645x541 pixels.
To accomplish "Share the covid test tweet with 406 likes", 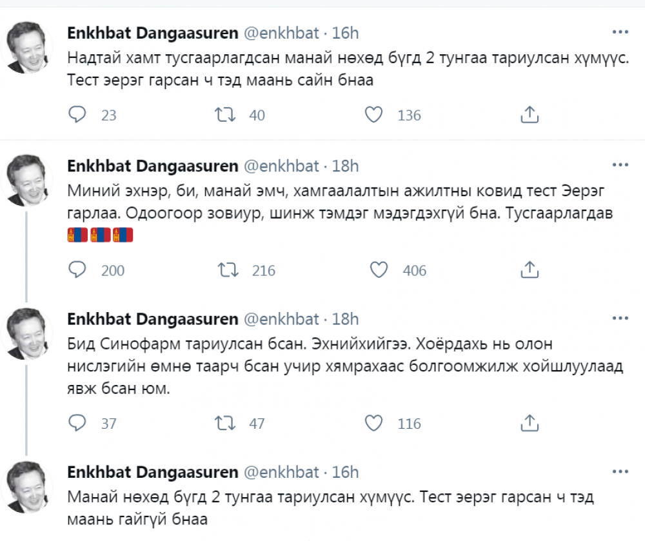I will tap(529, 269).
